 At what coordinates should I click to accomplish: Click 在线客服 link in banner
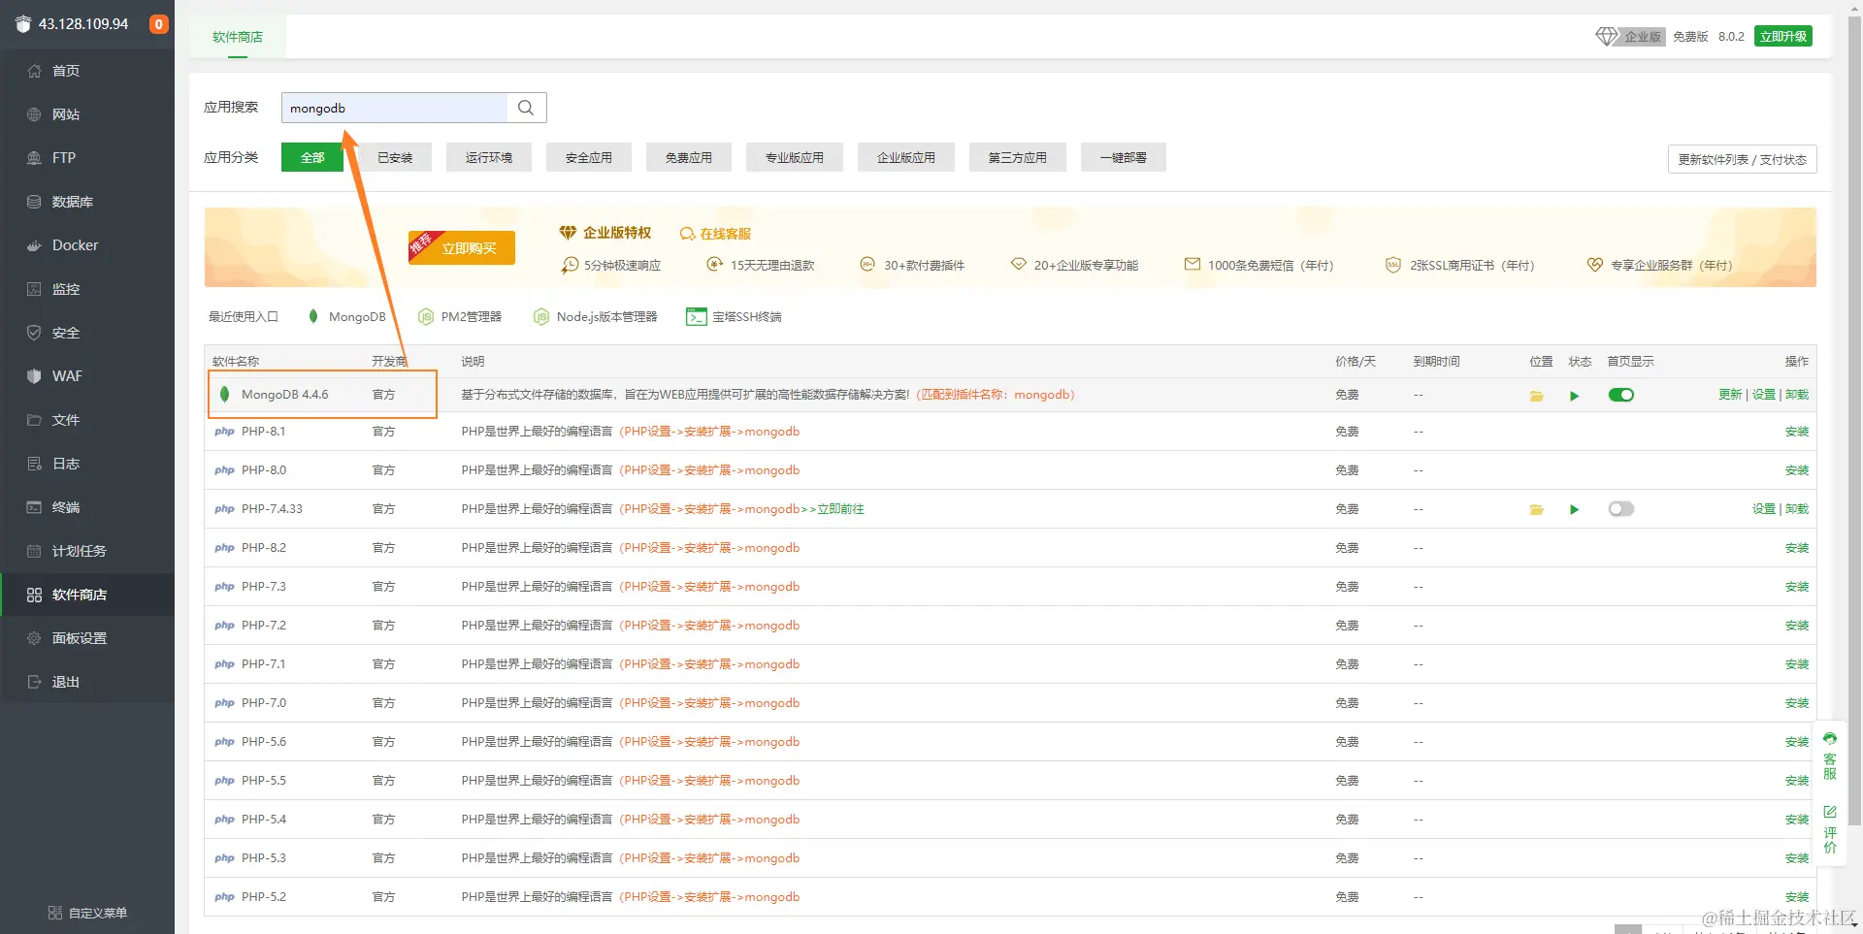click(716, 234)
